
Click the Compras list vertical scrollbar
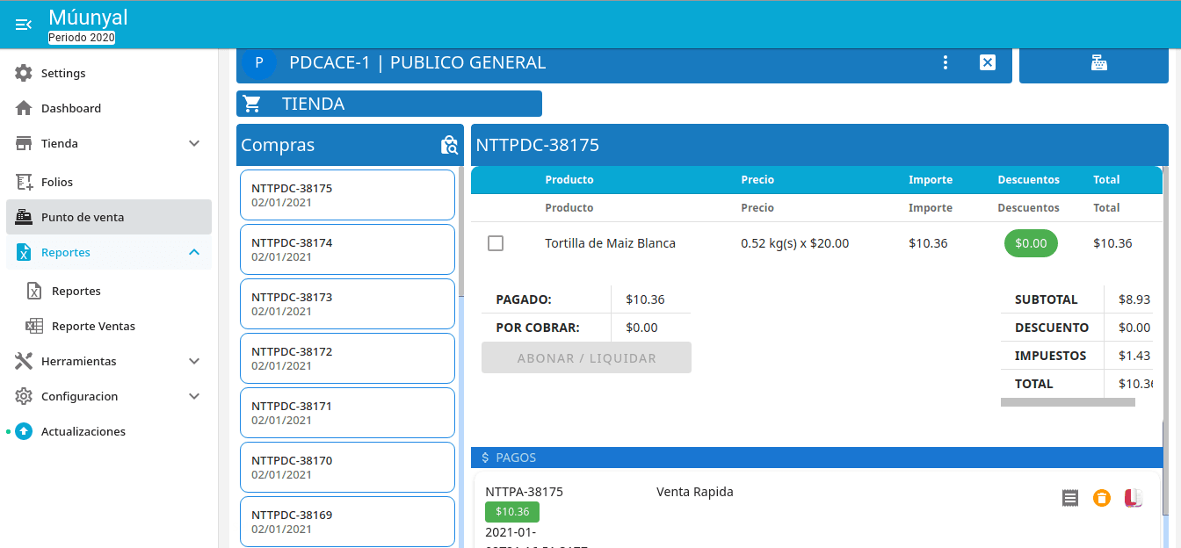[x=461, y=233]
